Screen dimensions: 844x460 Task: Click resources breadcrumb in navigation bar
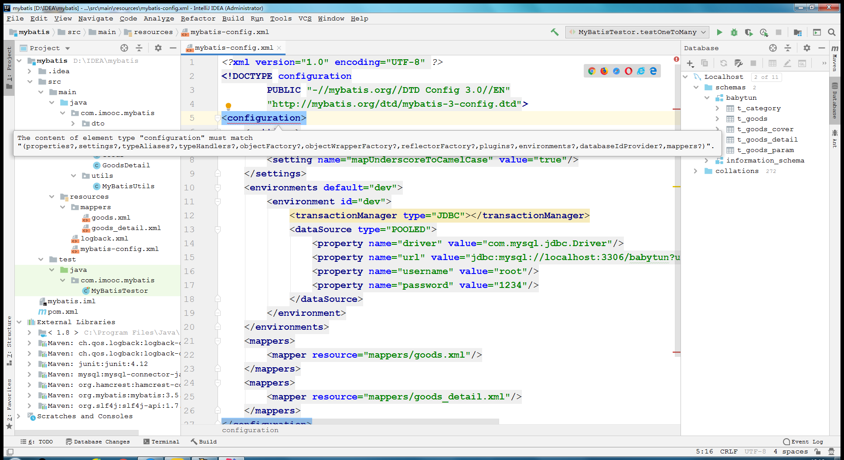tap(153, 32)
